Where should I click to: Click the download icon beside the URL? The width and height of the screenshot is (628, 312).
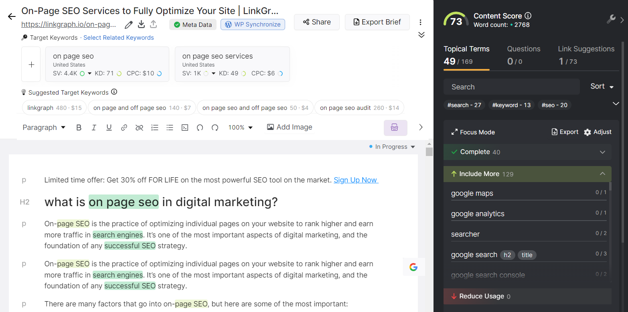pyautogui.click(x=141, y=24)
